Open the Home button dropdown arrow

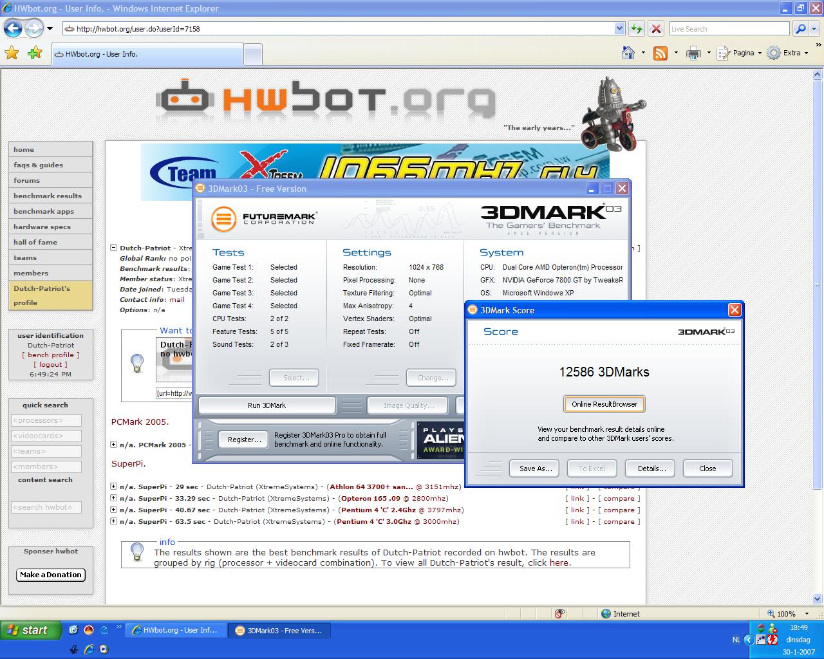tap(643, 53)
